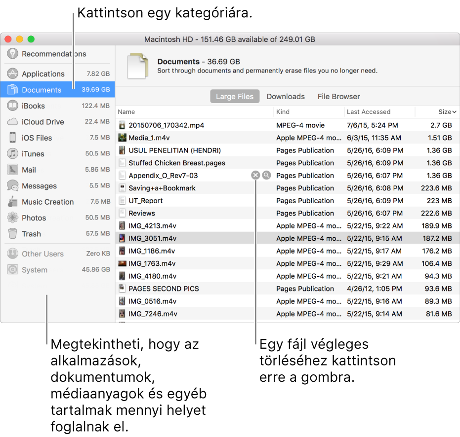The image size is (460, 437).
Task: Click the iCloud Drive cloud icon
Action: point(13,121)
